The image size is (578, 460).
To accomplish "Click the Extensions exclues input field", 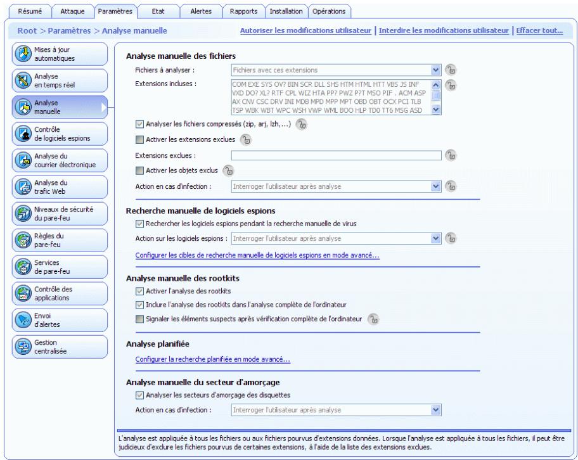I will [x=336, y=155].
